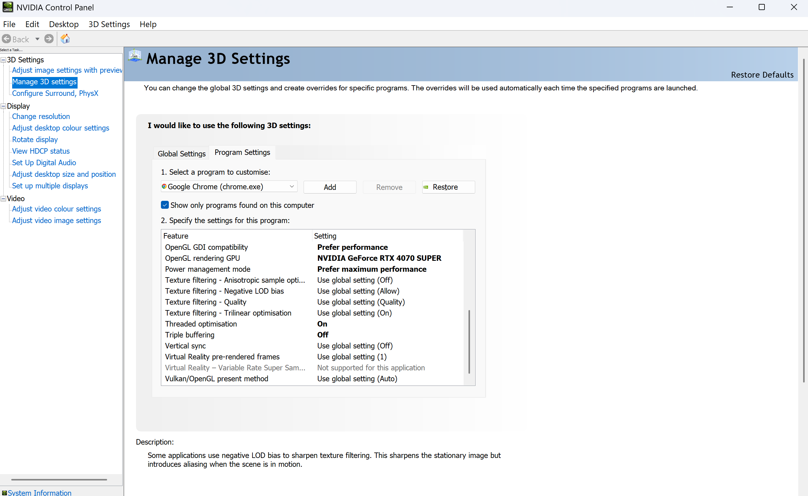Viewport: 808px width, 496px height.
Task: Open the Desktop menu
Action: point(64,24)
